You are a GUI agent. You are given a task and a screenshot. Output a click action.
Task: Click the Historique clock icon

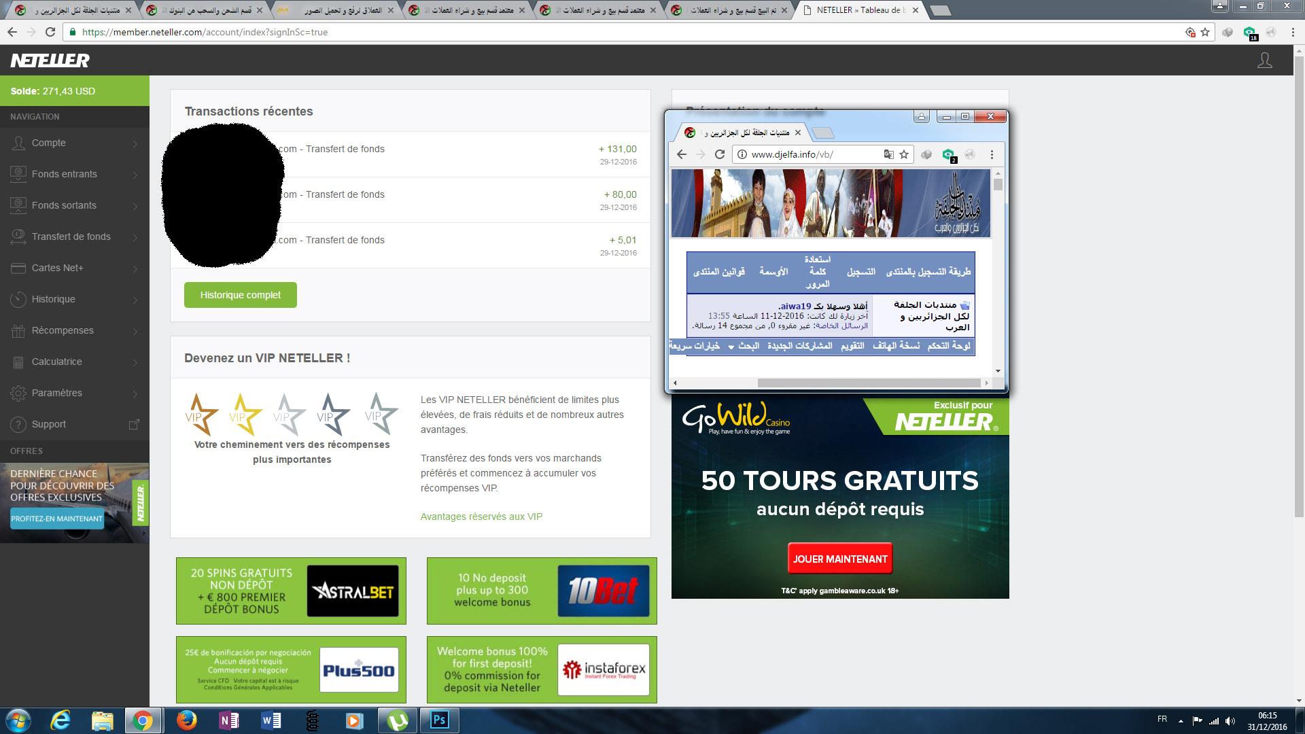click(18, 299)
